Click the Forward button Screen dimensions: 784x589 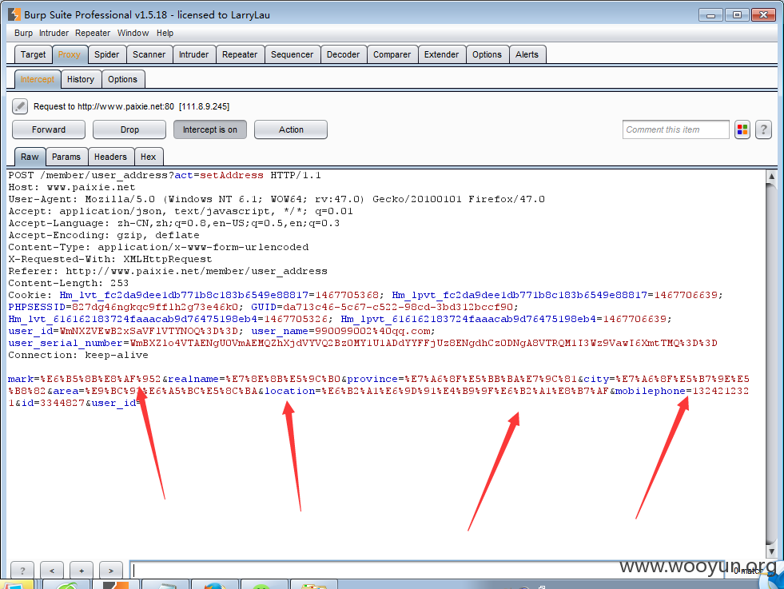point(49,129)
